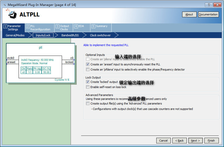Viewport: 224px width, 147px height.
Task: Jump to the Bandwidth/SS sub-page
Action: [70, 35]
